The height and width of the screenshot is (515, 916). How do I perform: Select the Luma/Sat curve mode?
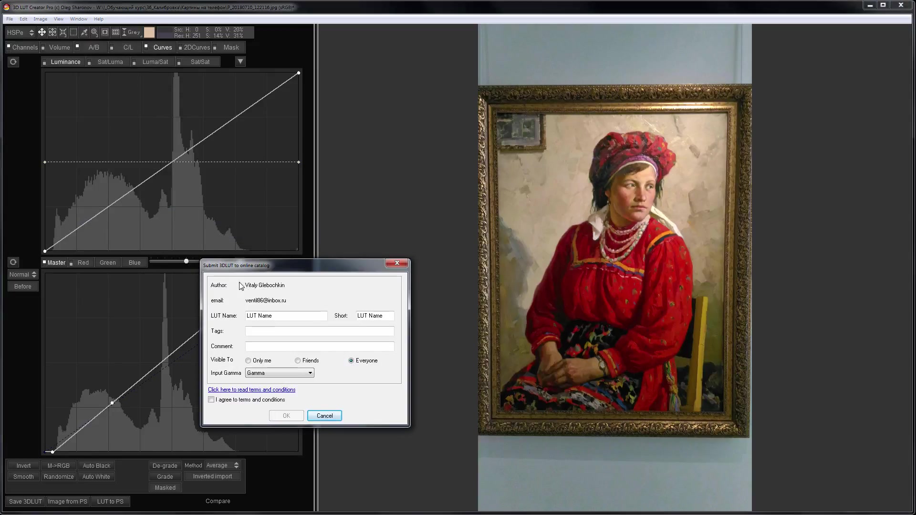[155, 61]
